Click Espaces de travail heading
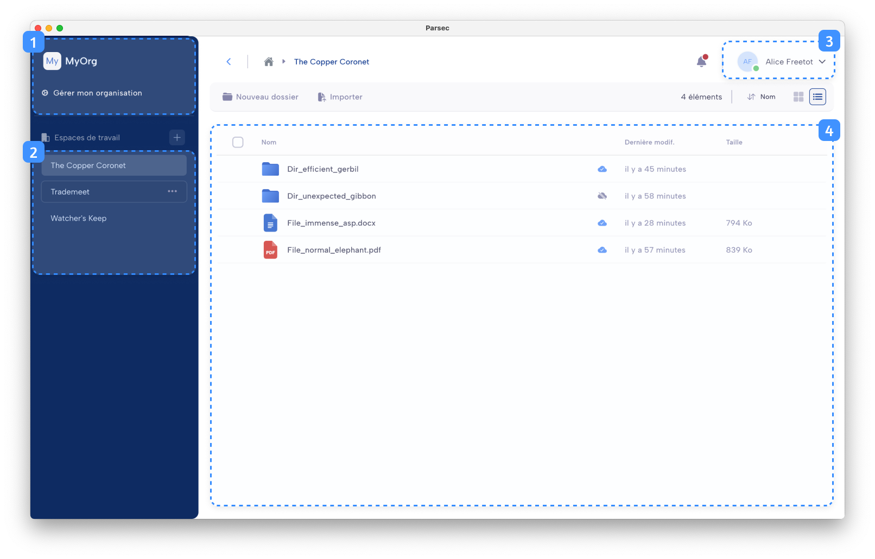The image size is (875, 559). point(87,138)
